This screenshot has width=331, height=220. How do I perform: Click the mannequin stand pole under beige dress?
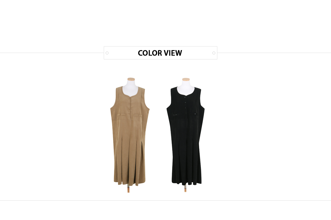pos(128,189)
